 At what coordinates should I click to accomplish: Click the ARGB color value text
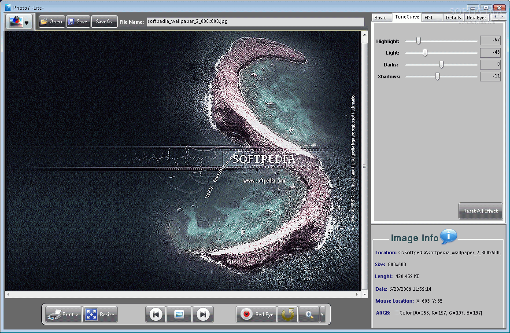441,313
